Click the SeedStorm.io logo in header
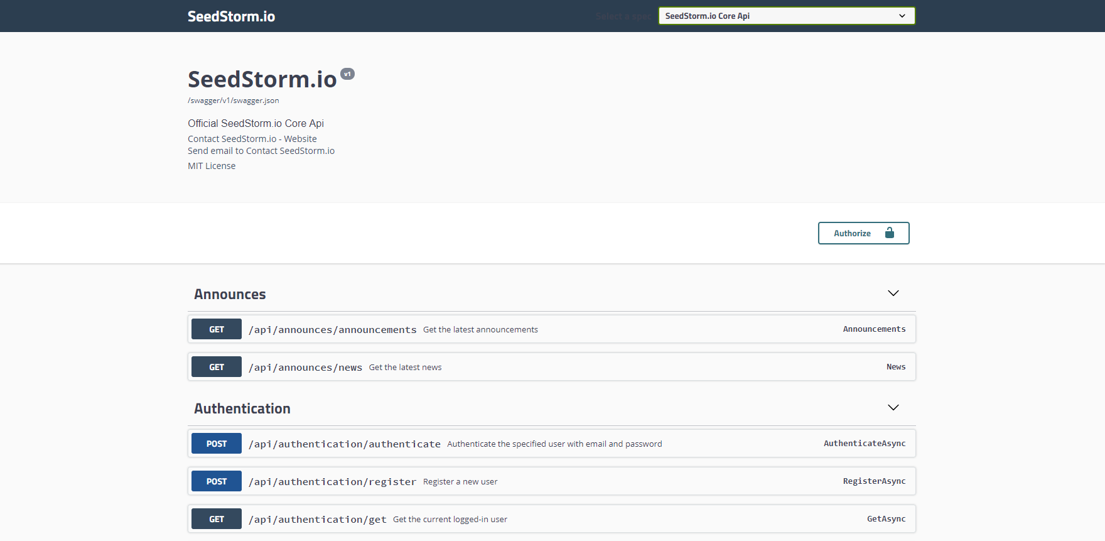Viewport: 1105px width, 541px height. [x=231, y=16]
